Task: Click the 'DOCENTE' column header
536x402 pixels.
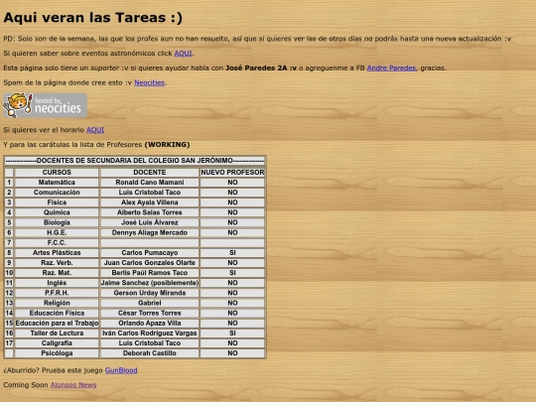Action: (149, 173)
